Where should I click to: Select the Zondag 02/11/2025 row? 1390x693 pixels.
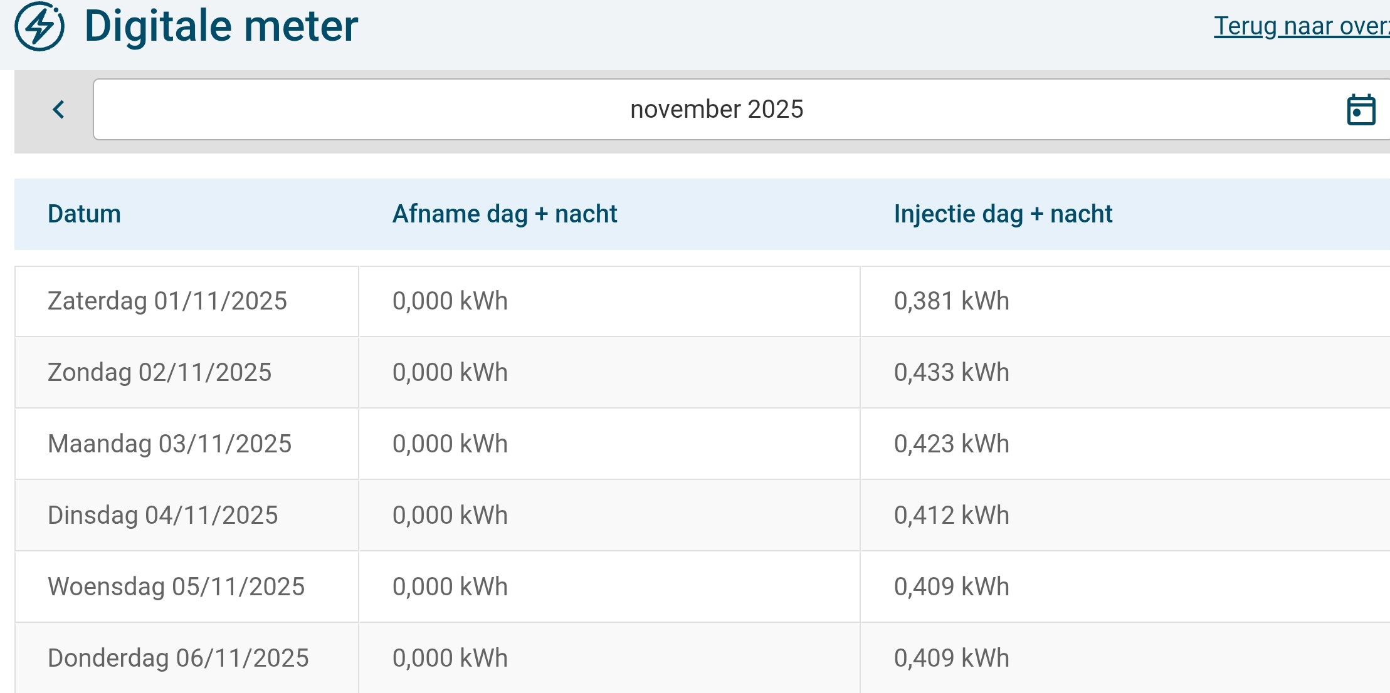159,373
